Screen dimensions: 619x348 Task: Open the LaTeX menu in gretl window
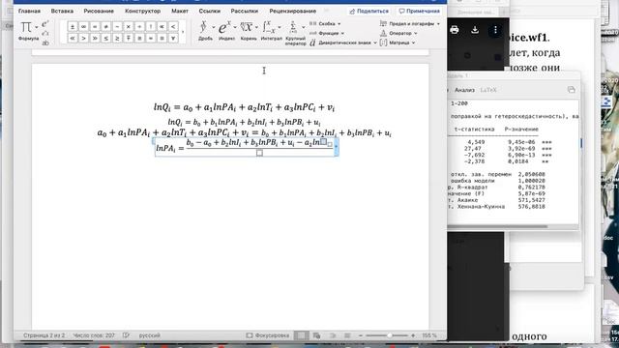488,90
